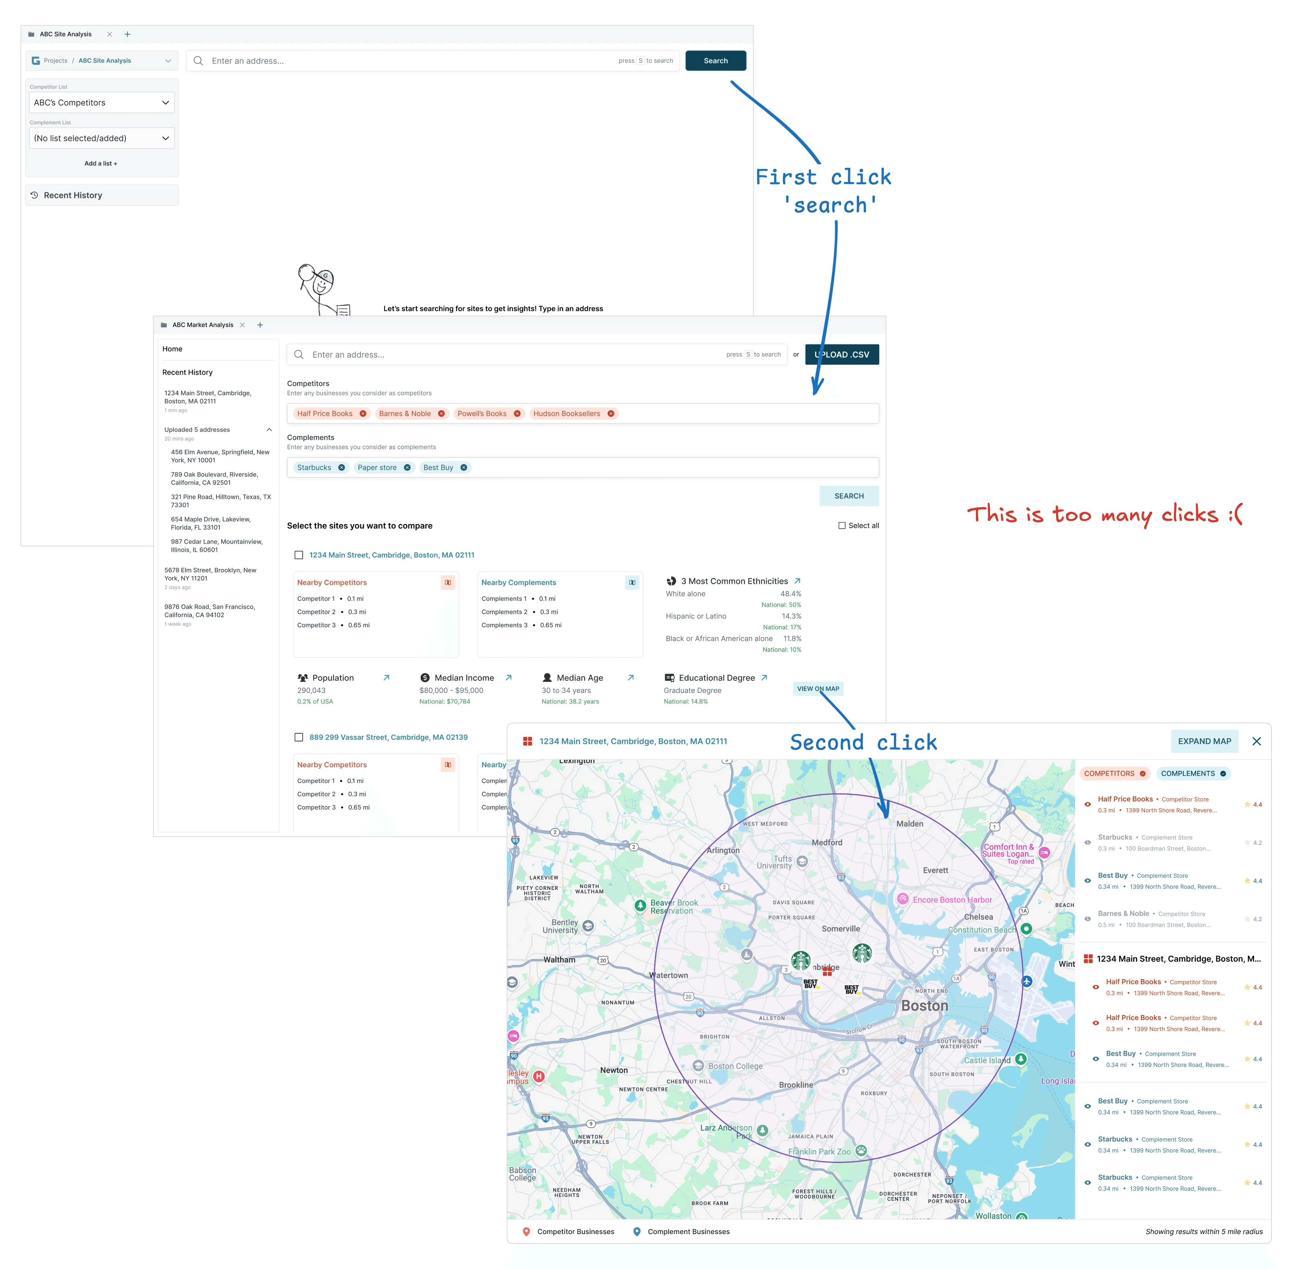Click the EXPAND MAP button
This screenshot has width=1304, height=1269.
[x=1204, y=741]
